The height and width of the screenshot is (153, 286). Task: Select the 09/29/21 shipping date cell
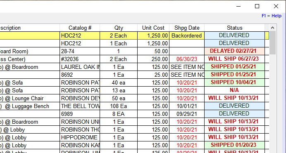click(187, 114)
